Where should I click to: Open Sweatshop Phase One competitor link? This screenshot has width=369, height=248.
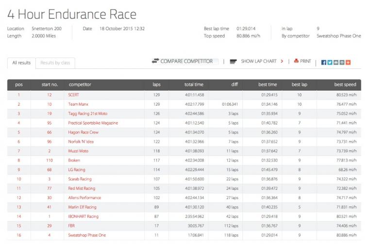[87, 235]
